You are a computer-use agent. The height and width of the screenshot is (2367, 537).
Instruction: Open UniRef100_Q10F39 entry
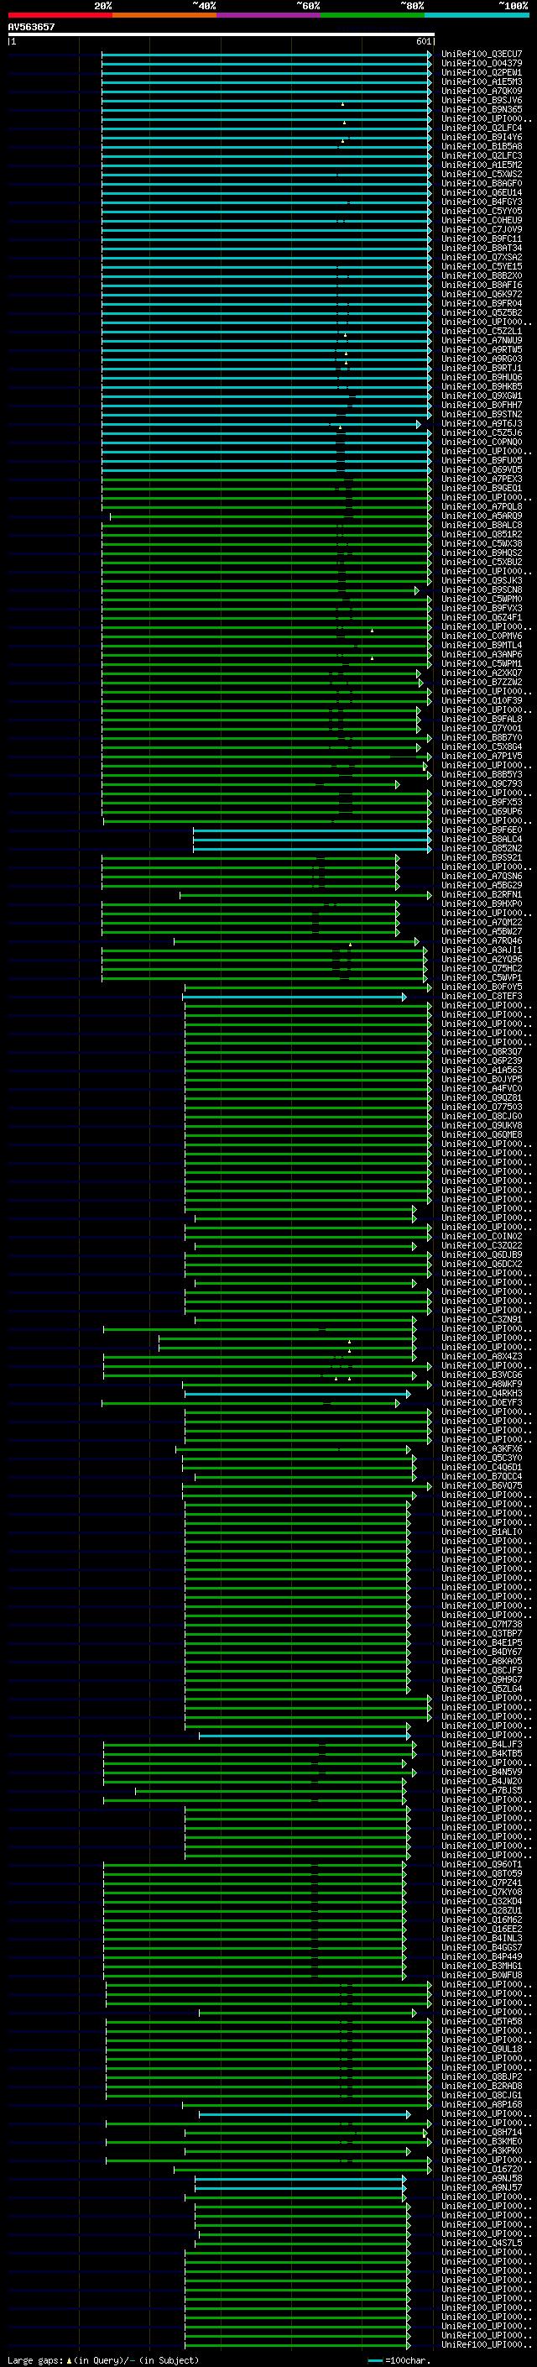481,700
